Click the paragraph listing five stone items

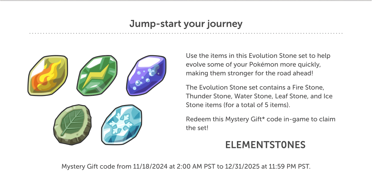pyautogui.click(x=259, y=96)
